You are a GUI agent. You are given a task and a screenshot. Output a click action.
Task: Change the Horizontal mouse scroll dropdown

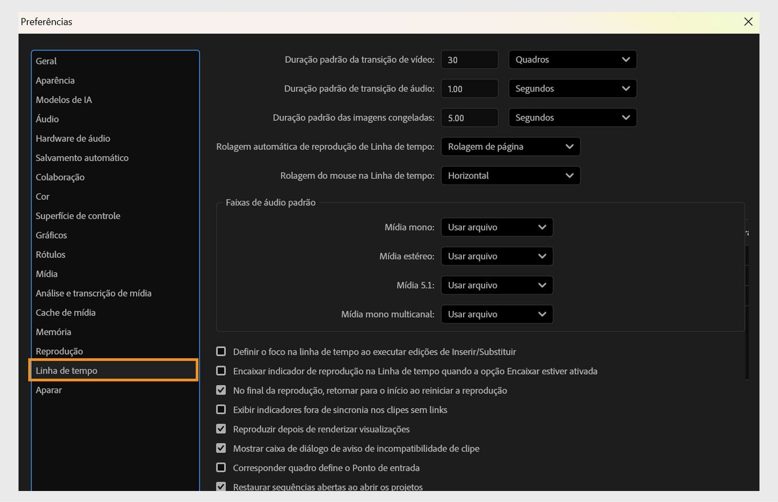coord(510,175)
